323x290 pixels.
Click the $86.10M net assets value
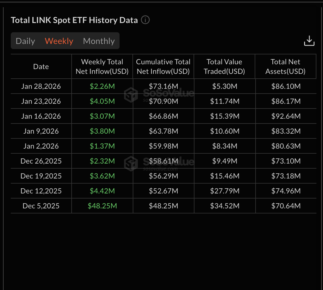click(285, 86)
